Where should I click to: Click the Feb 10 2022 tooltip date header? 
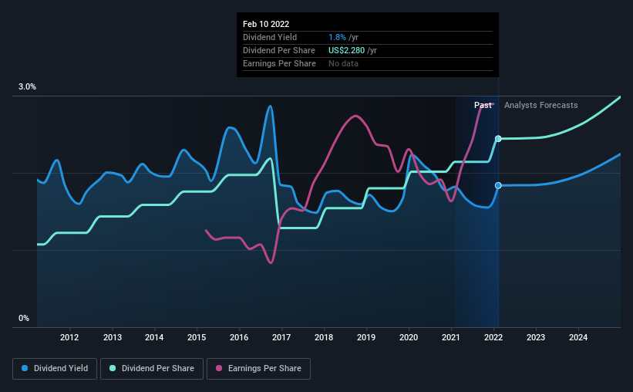click(266, 24)
